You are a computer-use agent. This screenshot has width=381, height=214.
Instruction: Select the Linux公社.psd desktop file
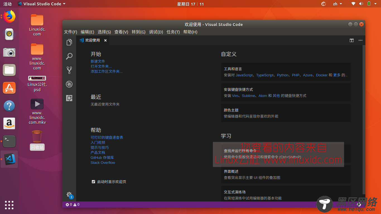pos(37,84)
